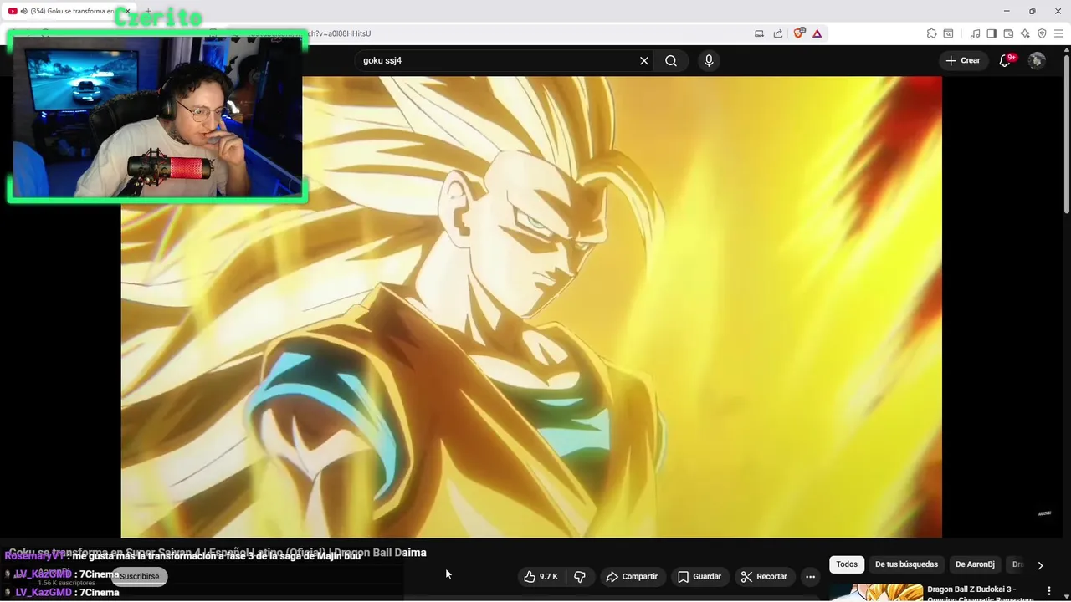Open the three-dots more actions menu
Image resolution: width=1071 pixels, height=602 pixels.
coord(810,576)
